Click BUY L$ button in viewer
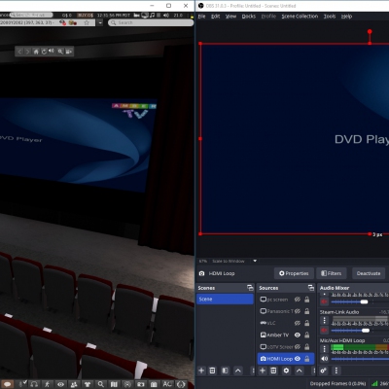 85,15
